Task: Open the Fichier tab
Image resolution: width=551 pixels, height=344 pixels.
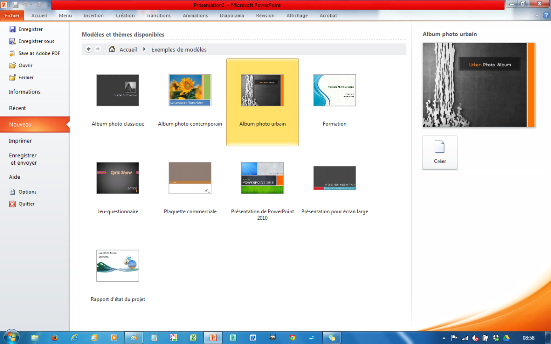Action: pyautogui.click(x=12, y=16)
